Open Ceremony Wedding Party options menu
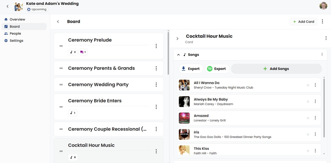Image resolution: width=331 pixels, height=163 pixels. (156, 85)
